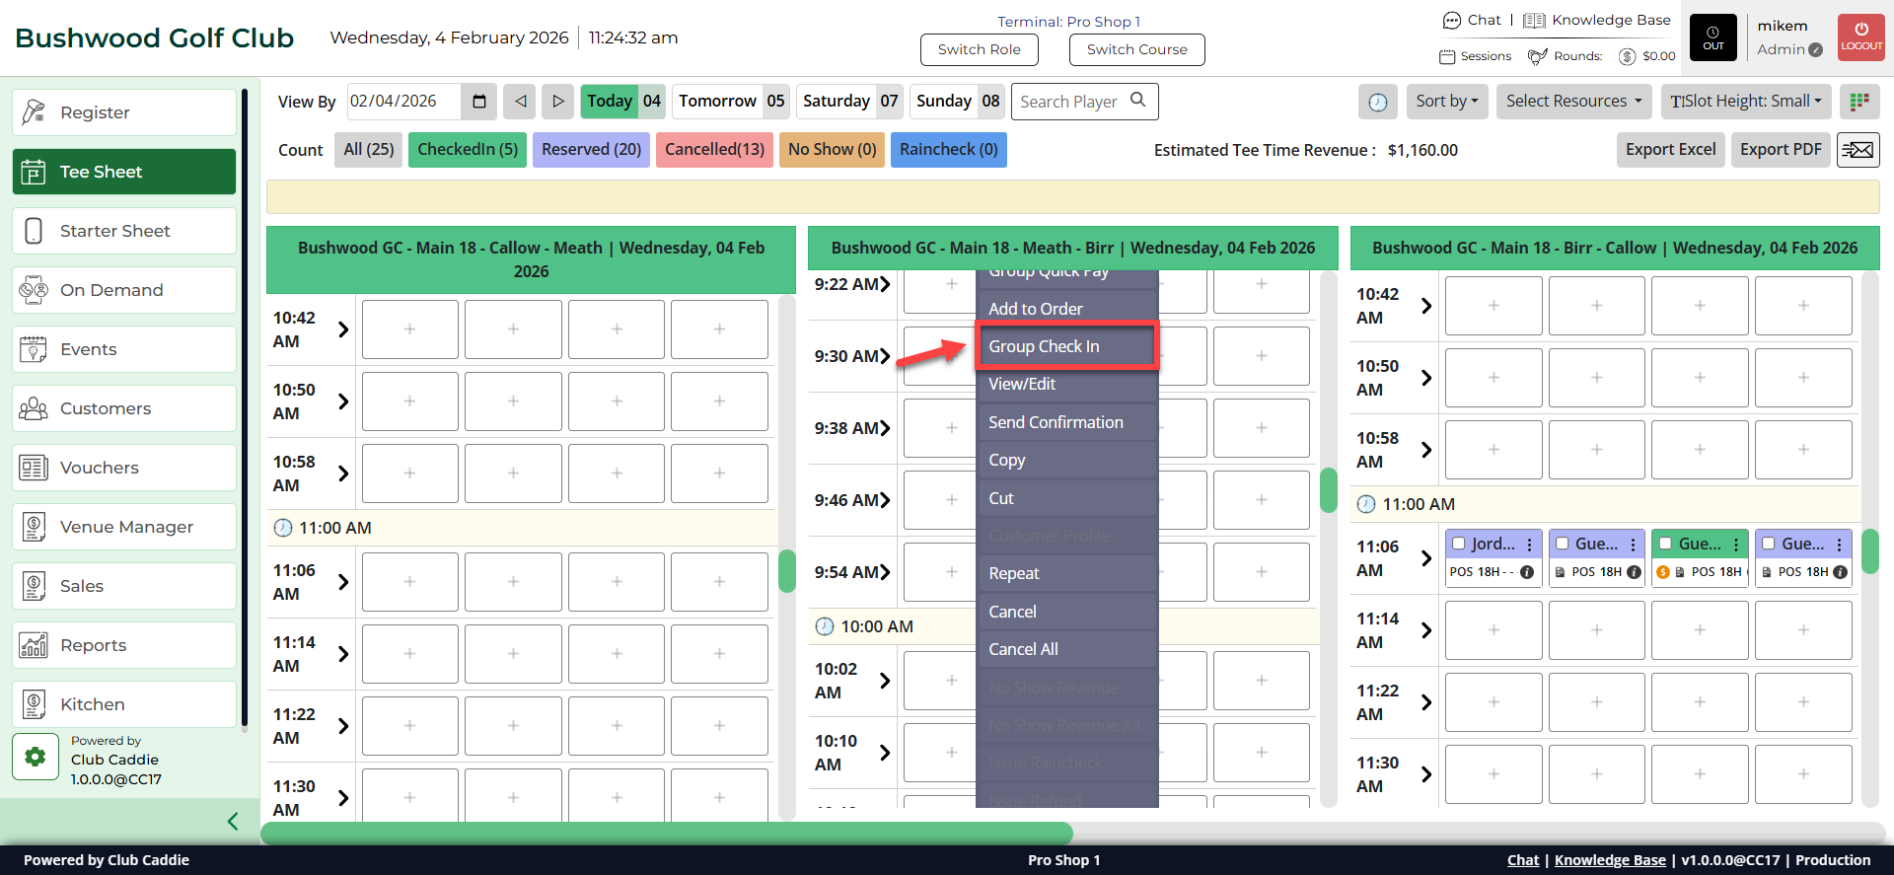Open the settings gear icon in sidebar
The height and width of the screenshot is (875, 1894).
click(x=36, y=757)
